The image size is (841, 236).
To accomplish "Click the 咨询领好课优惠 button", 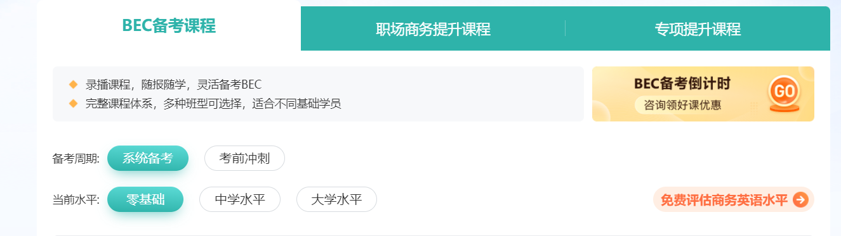I will [682, 105].
